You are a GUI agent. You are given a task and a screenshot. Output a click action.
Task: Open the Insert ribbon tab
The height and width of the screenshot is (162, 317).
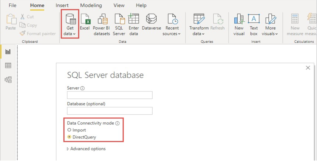(x=62, y=6)
